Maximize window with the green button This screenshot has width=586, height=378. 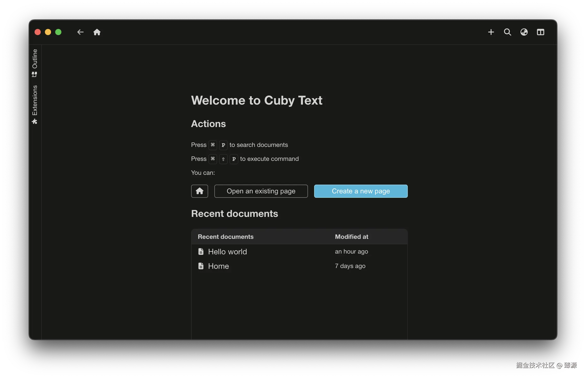(x=58, y=32)
